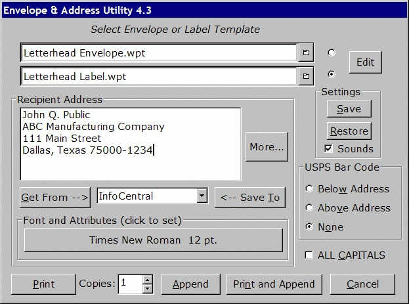Click the Print and Append button
The height and width of the screenshot is (304, 409).
click(x=274, y=284)
